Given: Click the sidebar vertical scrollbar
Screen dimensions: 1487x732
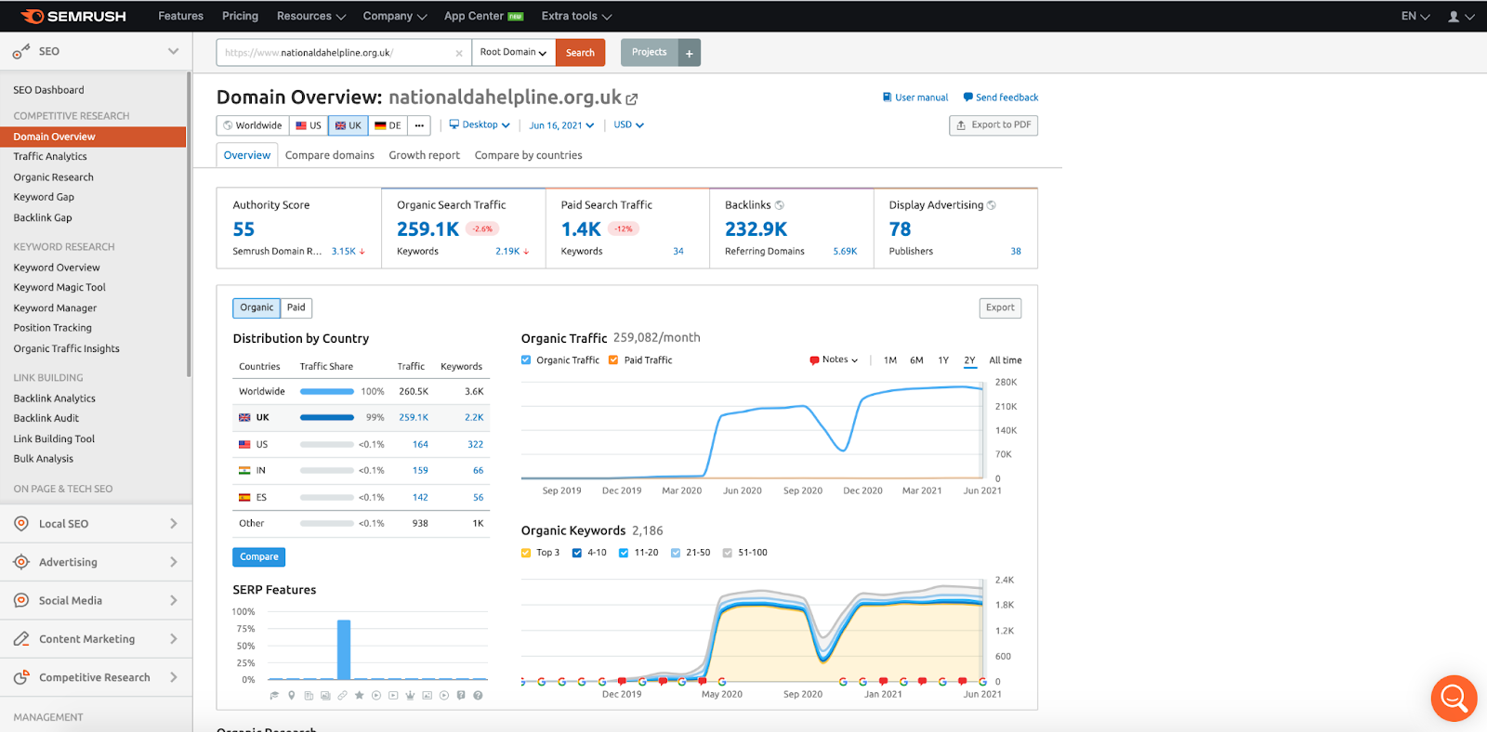Looking at the screenshot, I should coord(190,223).
